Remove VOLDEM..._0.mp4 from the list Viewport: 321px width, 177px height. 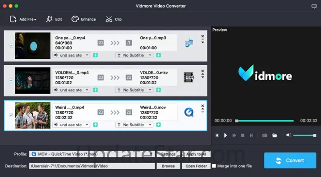pos(202,71)
